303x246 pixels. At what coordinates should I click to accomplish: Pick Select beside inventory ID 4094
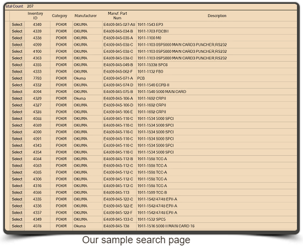(17, 91)
